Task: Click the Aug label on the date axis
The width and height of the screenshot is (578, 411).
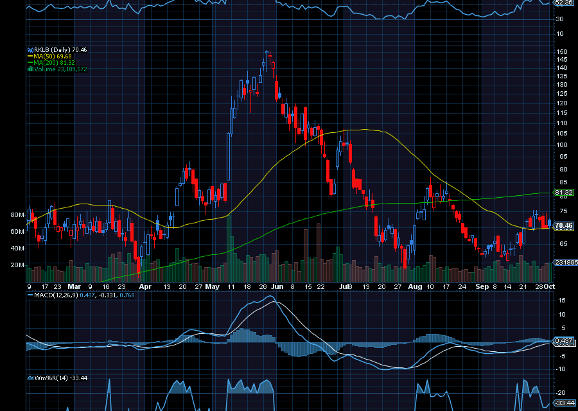Action: coord(415,286)
